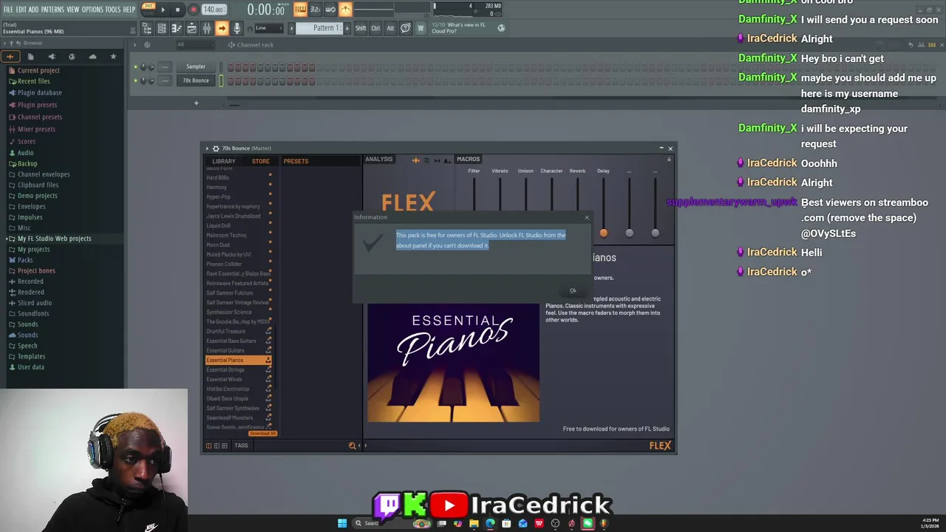Toggle the Ctrl key button
Viewport: 946px width, 532px height.
point(375,28)
